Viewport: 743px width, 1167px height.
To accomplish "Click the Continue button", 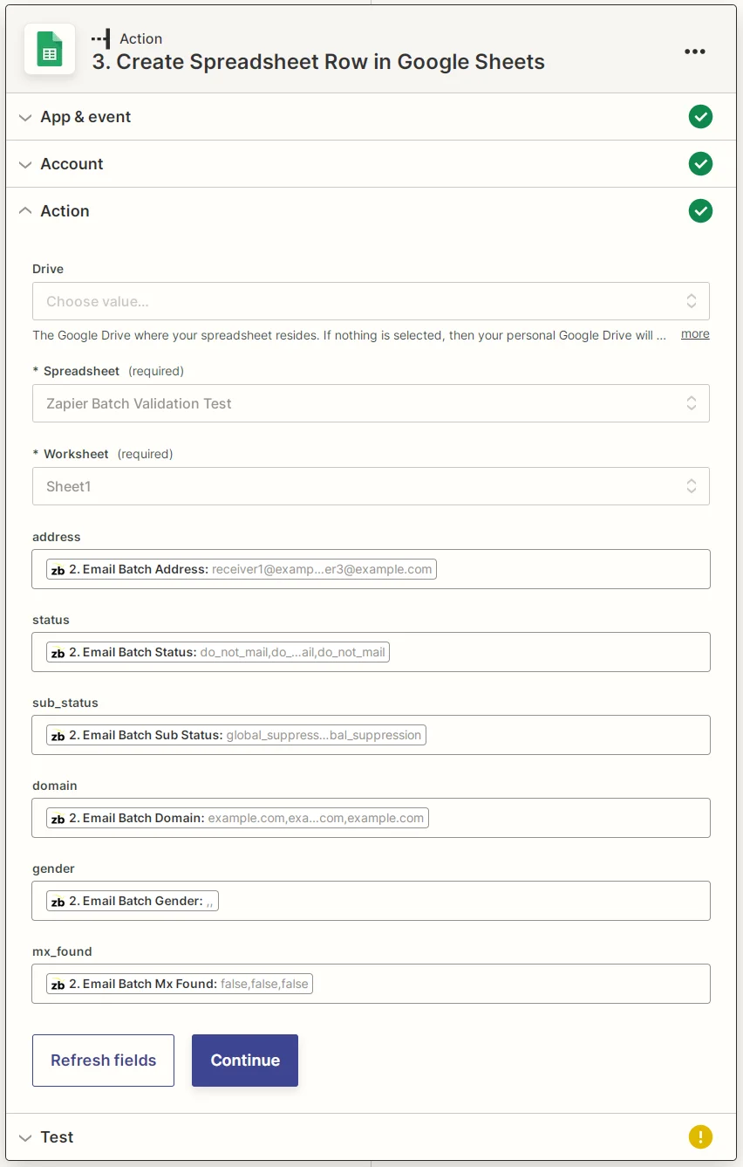I will [244, 1060].
